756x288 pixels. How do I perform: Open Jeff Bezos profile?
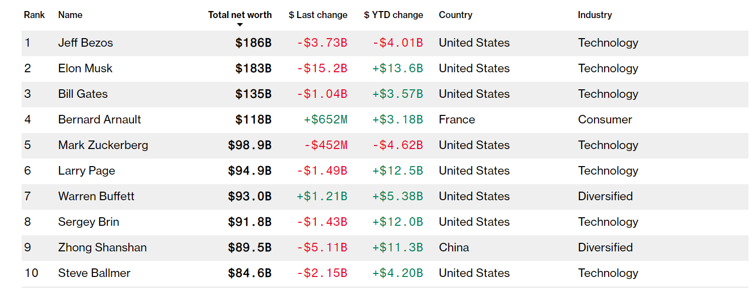86,43
